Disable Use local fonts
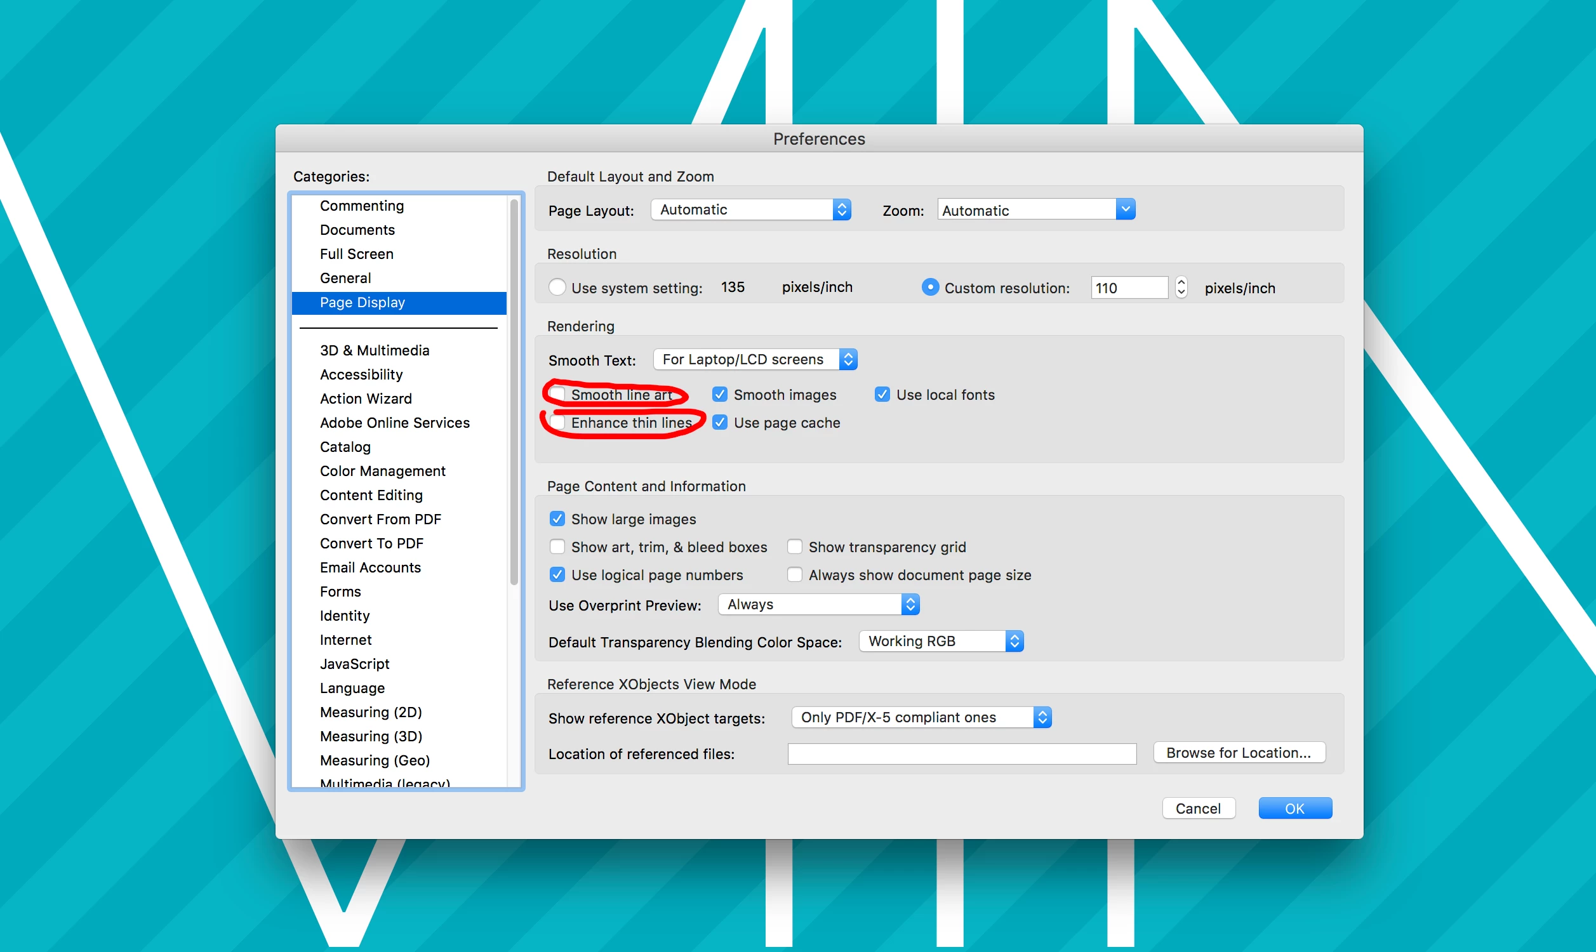 (x=882, y=394)
